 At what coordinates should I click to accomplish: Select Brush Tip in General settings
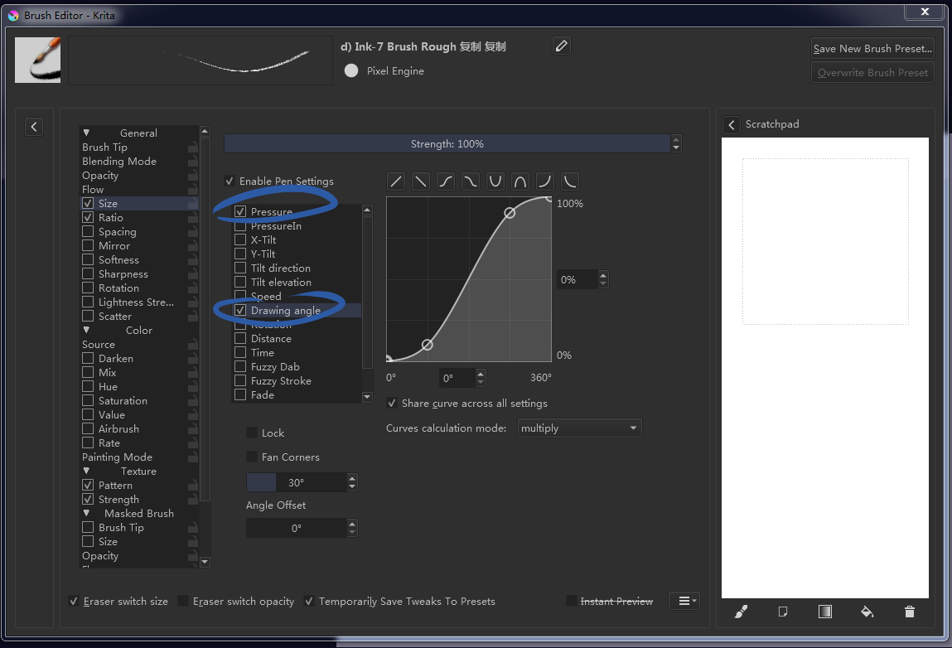pyautogui.click(x=104, y=147)
